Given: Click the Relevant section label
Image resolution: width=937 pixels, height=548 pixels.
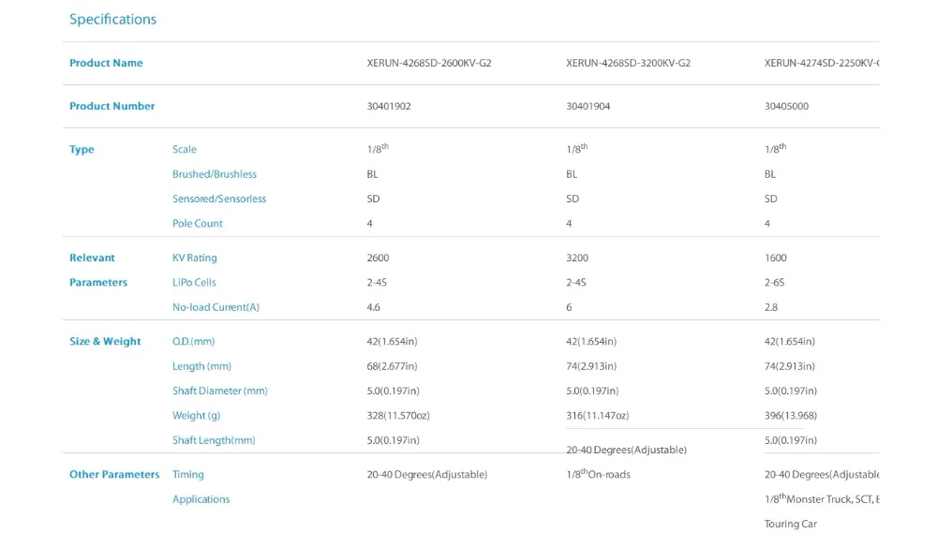Looking at the screenshot, I should pos(92,258).
